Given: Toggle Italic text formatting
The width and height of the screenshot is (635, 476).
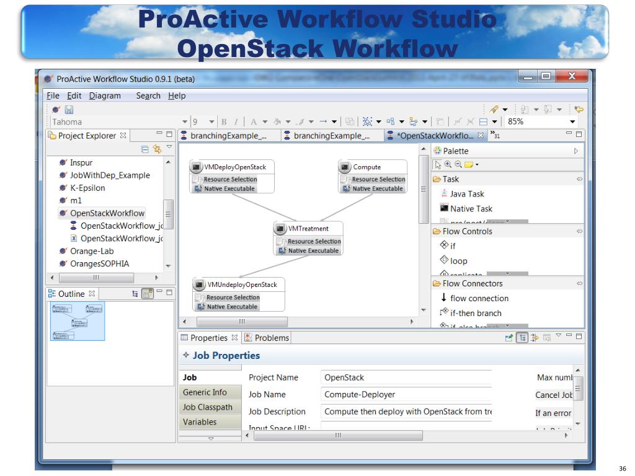Looking at the screenshot, I should click(x=236, y=121).
